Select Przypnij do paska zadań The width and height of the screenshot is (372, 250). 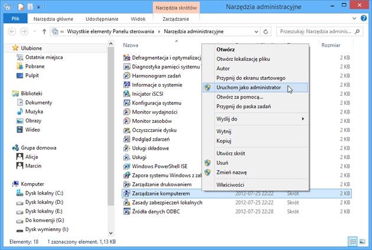point(255,106)
